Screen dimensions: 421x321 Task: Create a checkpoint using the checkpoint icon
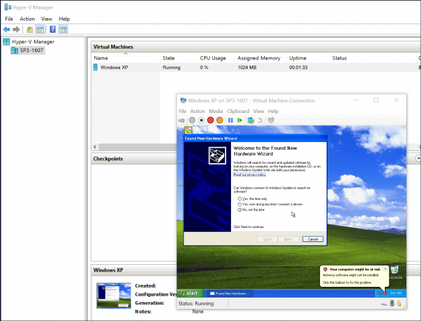251,120
